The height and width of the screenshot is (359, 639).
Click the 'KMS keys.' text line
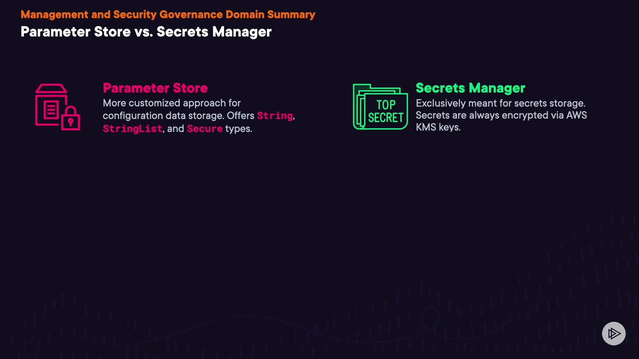pyautogui.click(x=438, y=127)
